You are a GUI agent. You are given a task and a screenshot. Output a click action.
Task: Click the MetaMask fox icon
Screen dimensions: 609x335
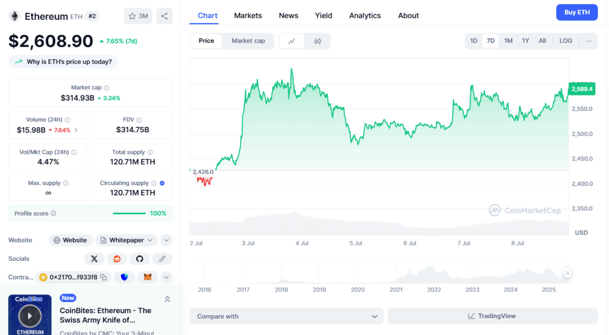coord(148,277)
